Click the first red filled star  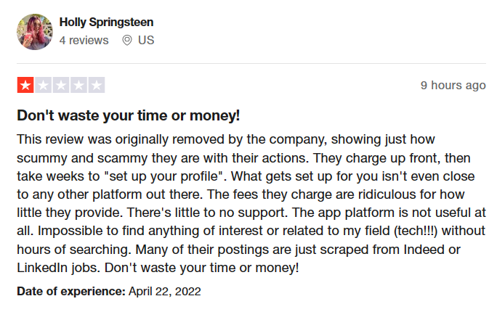pyautogui.click(x=25, y=85)
